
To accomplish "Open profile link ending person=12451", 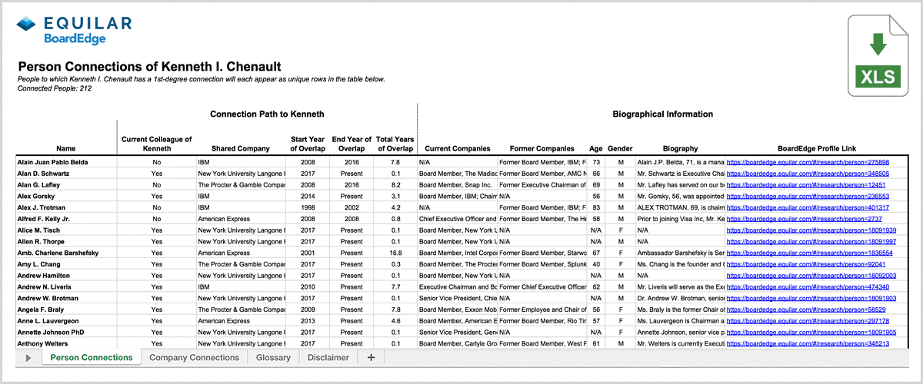I will coord(805,185).
